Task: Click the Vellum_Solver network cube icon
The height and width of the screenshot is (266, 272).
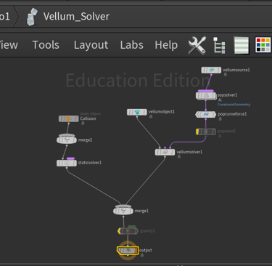Action: (32, 17)
